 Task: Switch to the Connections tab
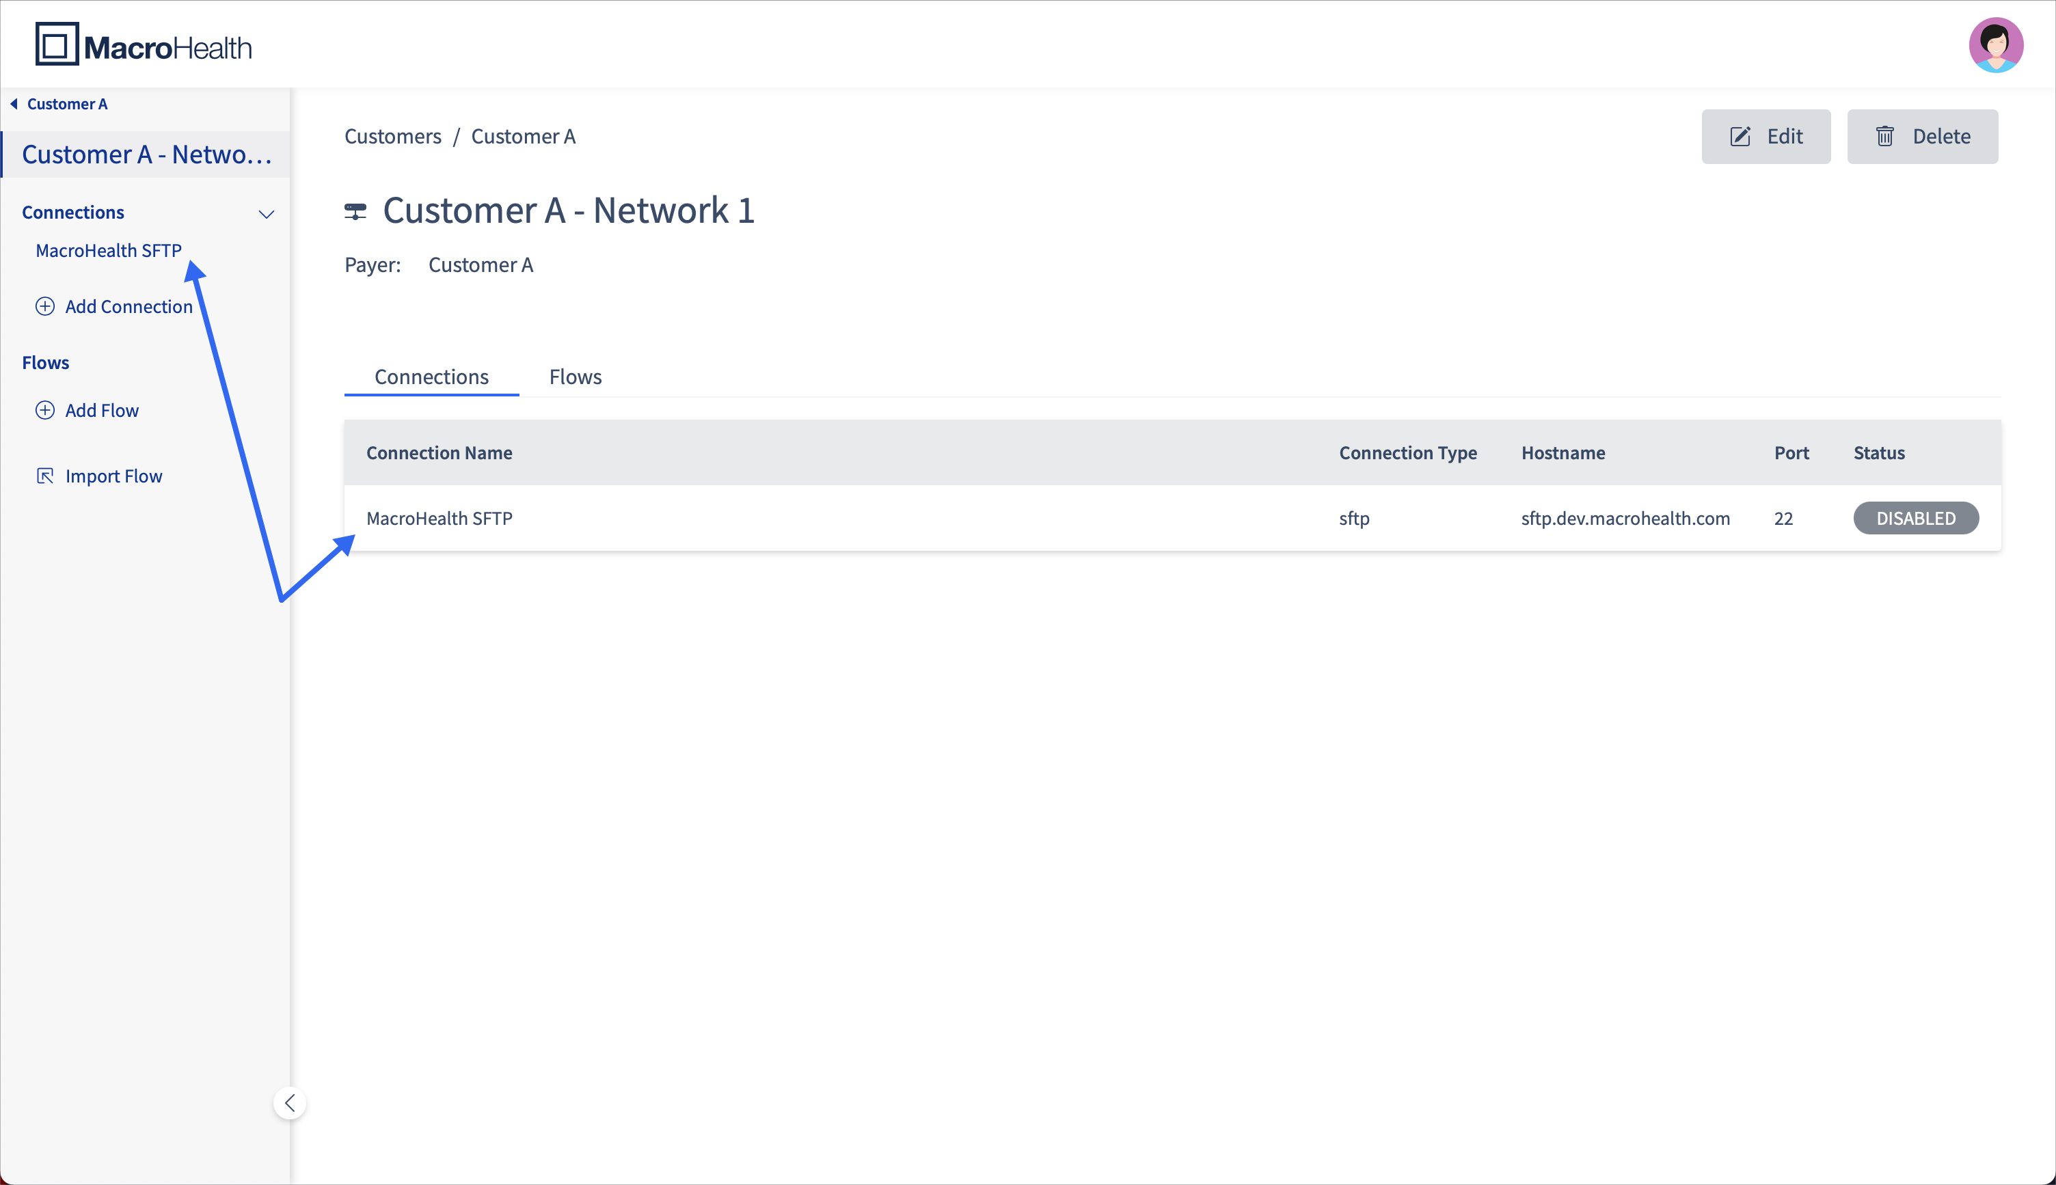pos(431,377)
